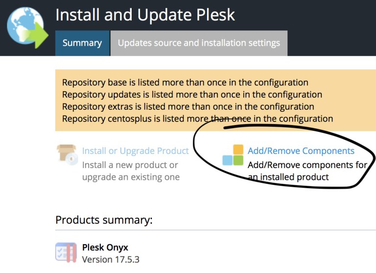The height and width of the screenshot is (273, 376).
Task: Click the green arrow on the globe logo
Action: (38, 35)
